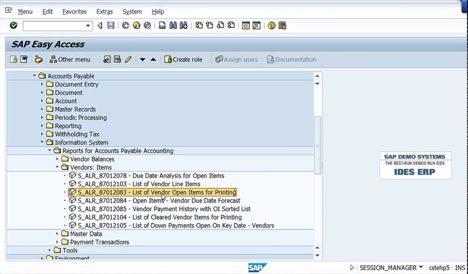
Task: Create a new session via toolbar icon
Action: tap(245, 25)
